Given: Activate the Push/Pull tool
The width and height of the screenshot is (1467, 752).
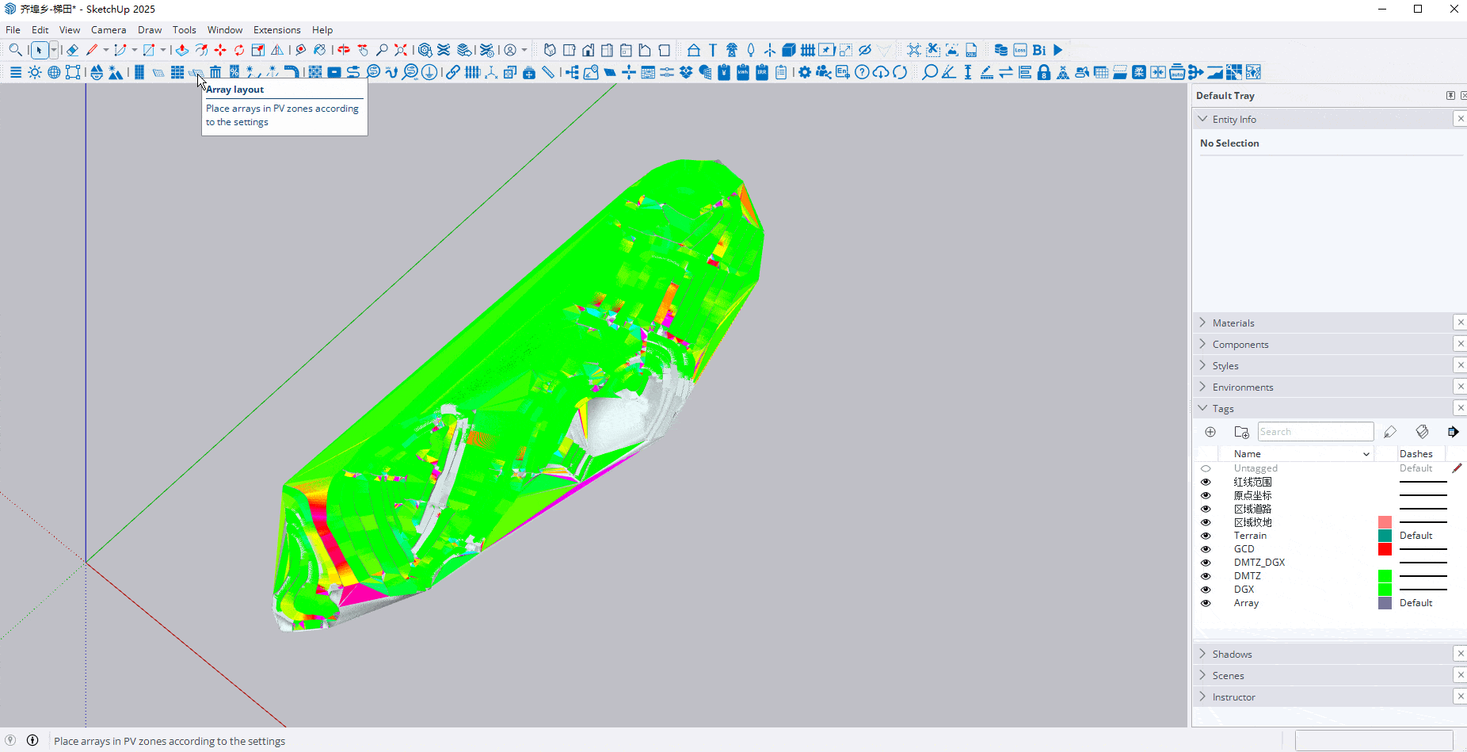Looking at the screenshot, I should click(x=181, y=50).
